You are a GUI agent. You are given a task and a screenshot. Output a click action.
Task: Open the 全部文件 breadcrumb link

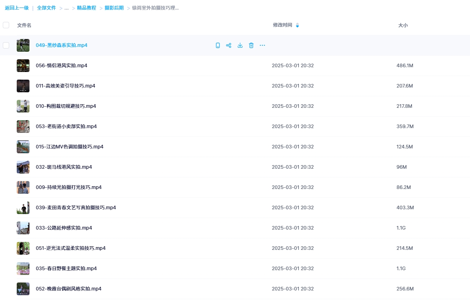46,8
